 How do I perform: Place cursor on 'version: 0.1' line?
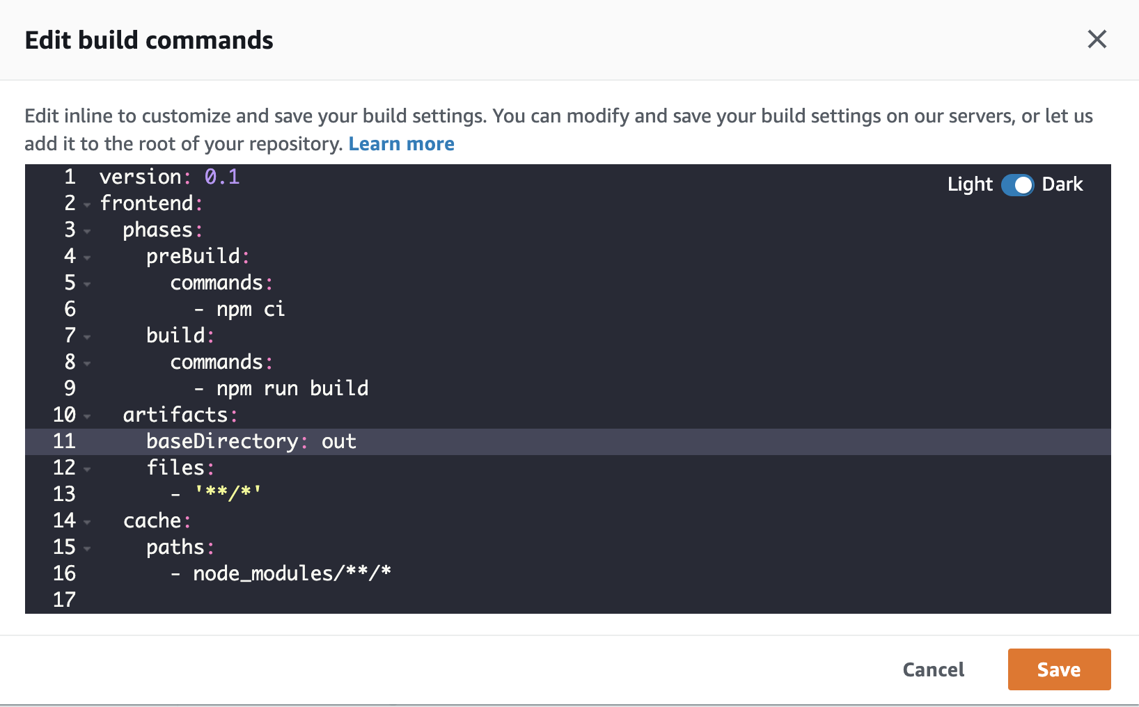(x=170, y=177)
